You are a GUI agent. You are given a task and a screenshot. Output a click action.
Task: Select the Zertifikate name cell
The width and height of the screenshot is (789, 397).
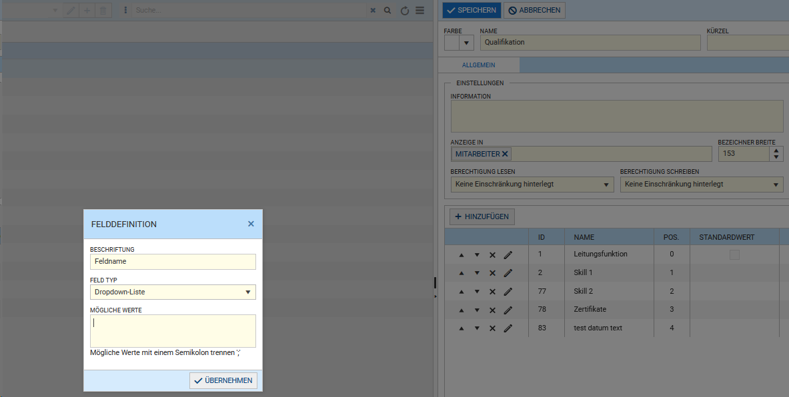(610, 310)
